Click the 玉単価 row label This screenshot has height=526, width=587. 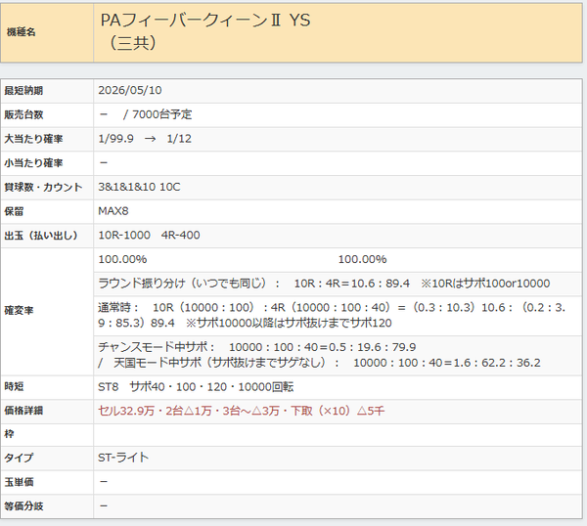click(x=19, y=482)
